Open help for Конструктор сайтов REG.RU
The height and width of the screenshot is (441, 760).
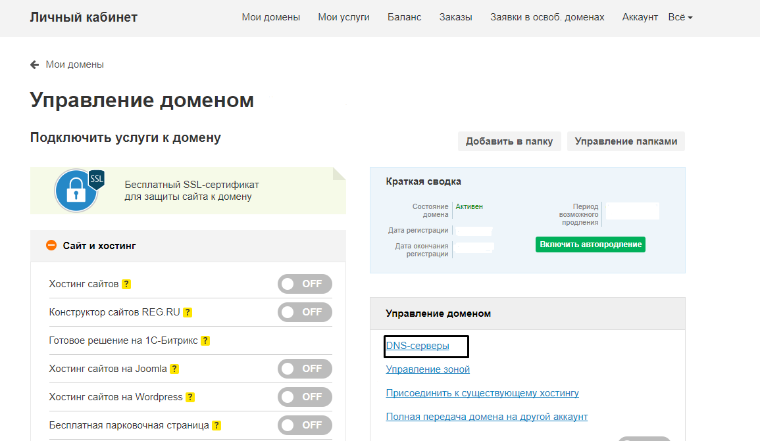point(188,312)
